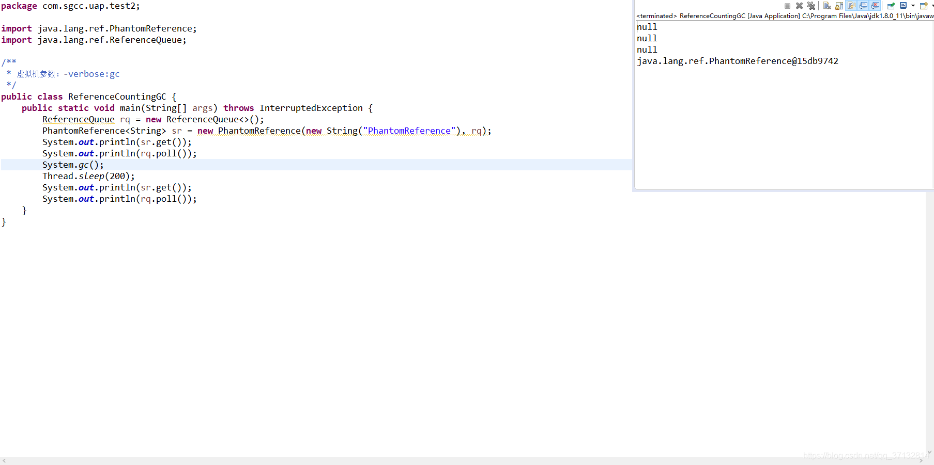Screen dimensions: 934x465
Task: Click the editor's vertical scrollbar track
Action: tap(930, 320)
